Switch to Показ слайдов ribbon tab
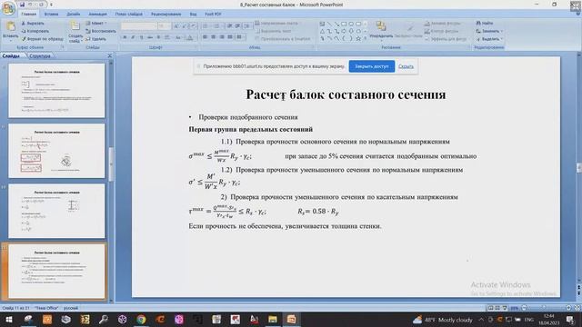The image size is (582, 327). click(129, 15)
